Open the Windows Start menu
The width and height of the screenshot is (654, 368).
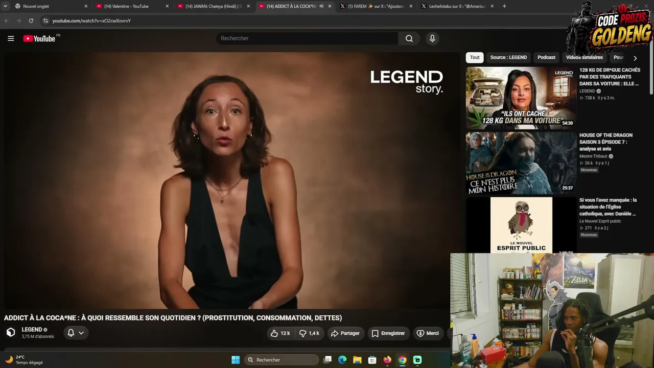coord(236,360)
